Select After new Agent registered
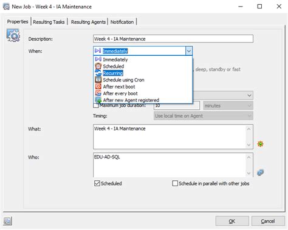 [131, 100]
